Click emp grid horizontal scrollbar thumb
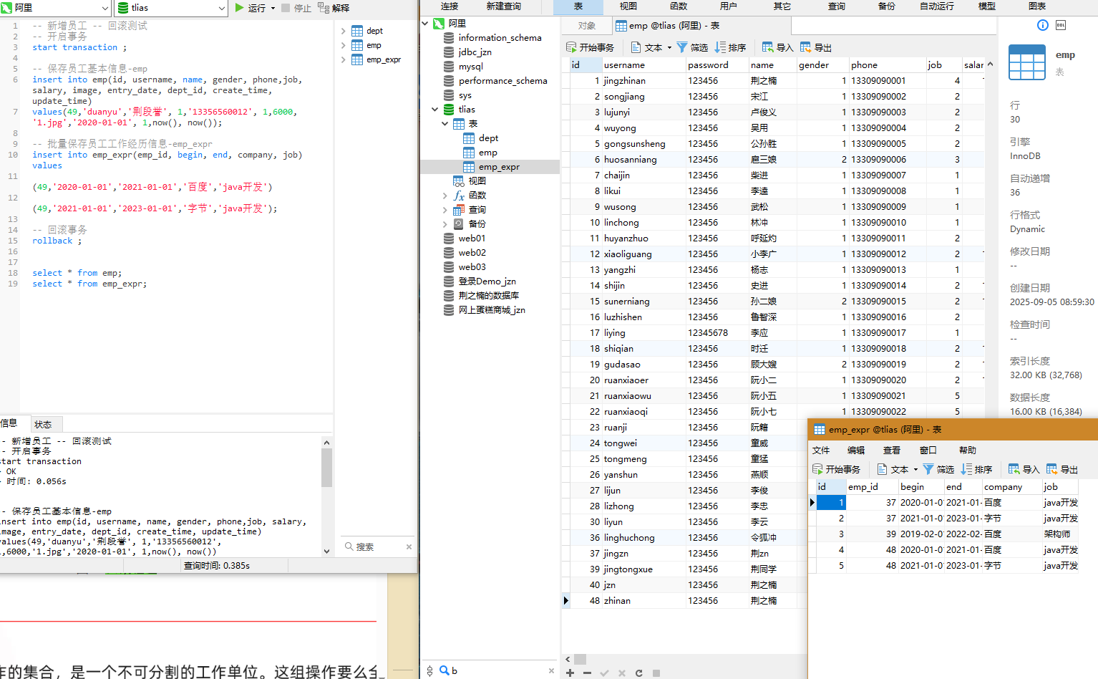Image resolution: width=1098 pixels, height=679 pixels. pos(580,659)
